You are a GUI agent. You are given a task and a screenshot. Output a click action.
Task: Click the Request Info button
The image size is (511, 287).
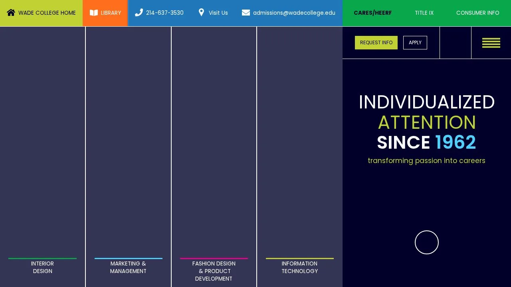(x=376, y=43)
